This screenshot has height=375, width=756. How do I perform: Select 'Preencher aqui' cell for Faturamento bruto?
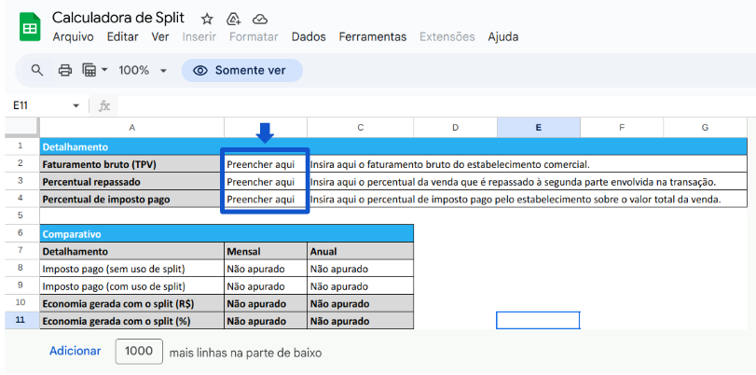tap(265, 164)
